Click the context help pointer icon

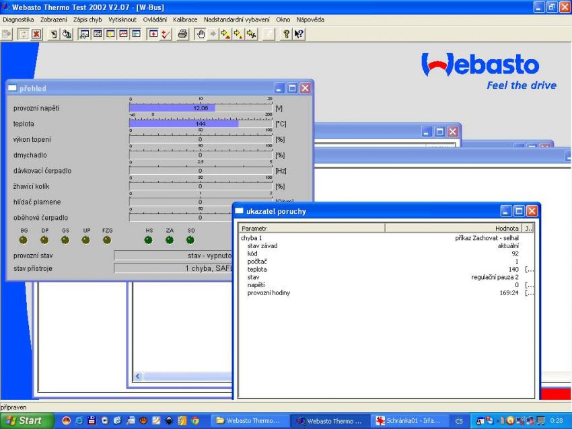pyautogui.click(x=299, y=34)
